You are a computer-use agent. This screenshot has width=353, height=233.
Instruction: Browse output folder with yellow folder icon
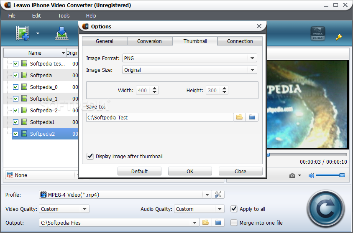205,223
